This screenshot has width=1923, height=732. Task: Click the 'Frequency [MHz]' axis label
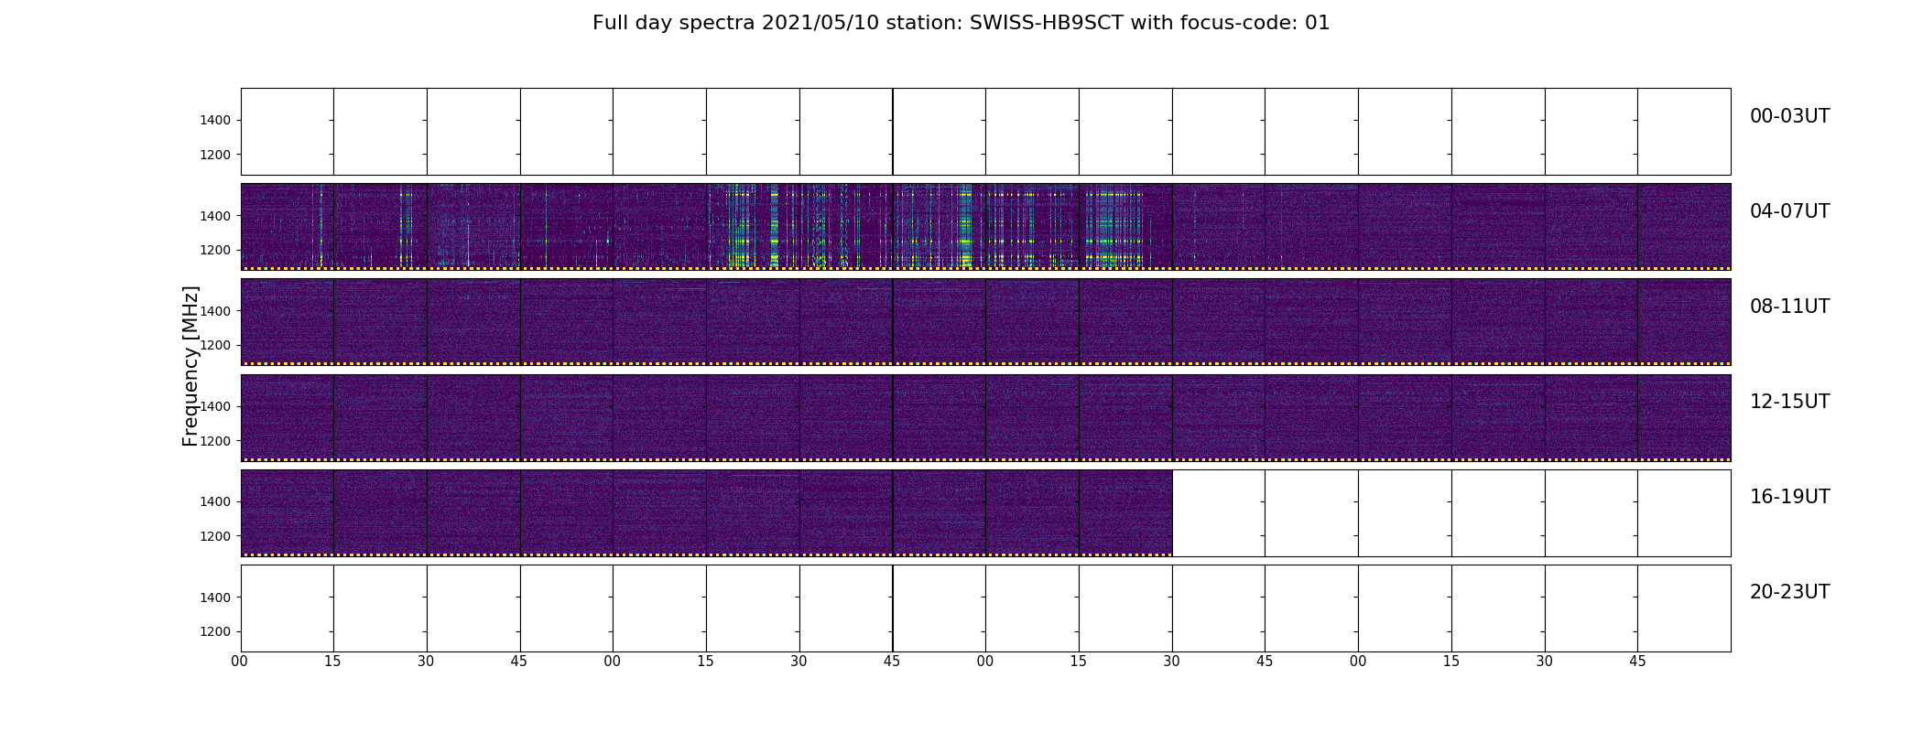click(190, 366)
